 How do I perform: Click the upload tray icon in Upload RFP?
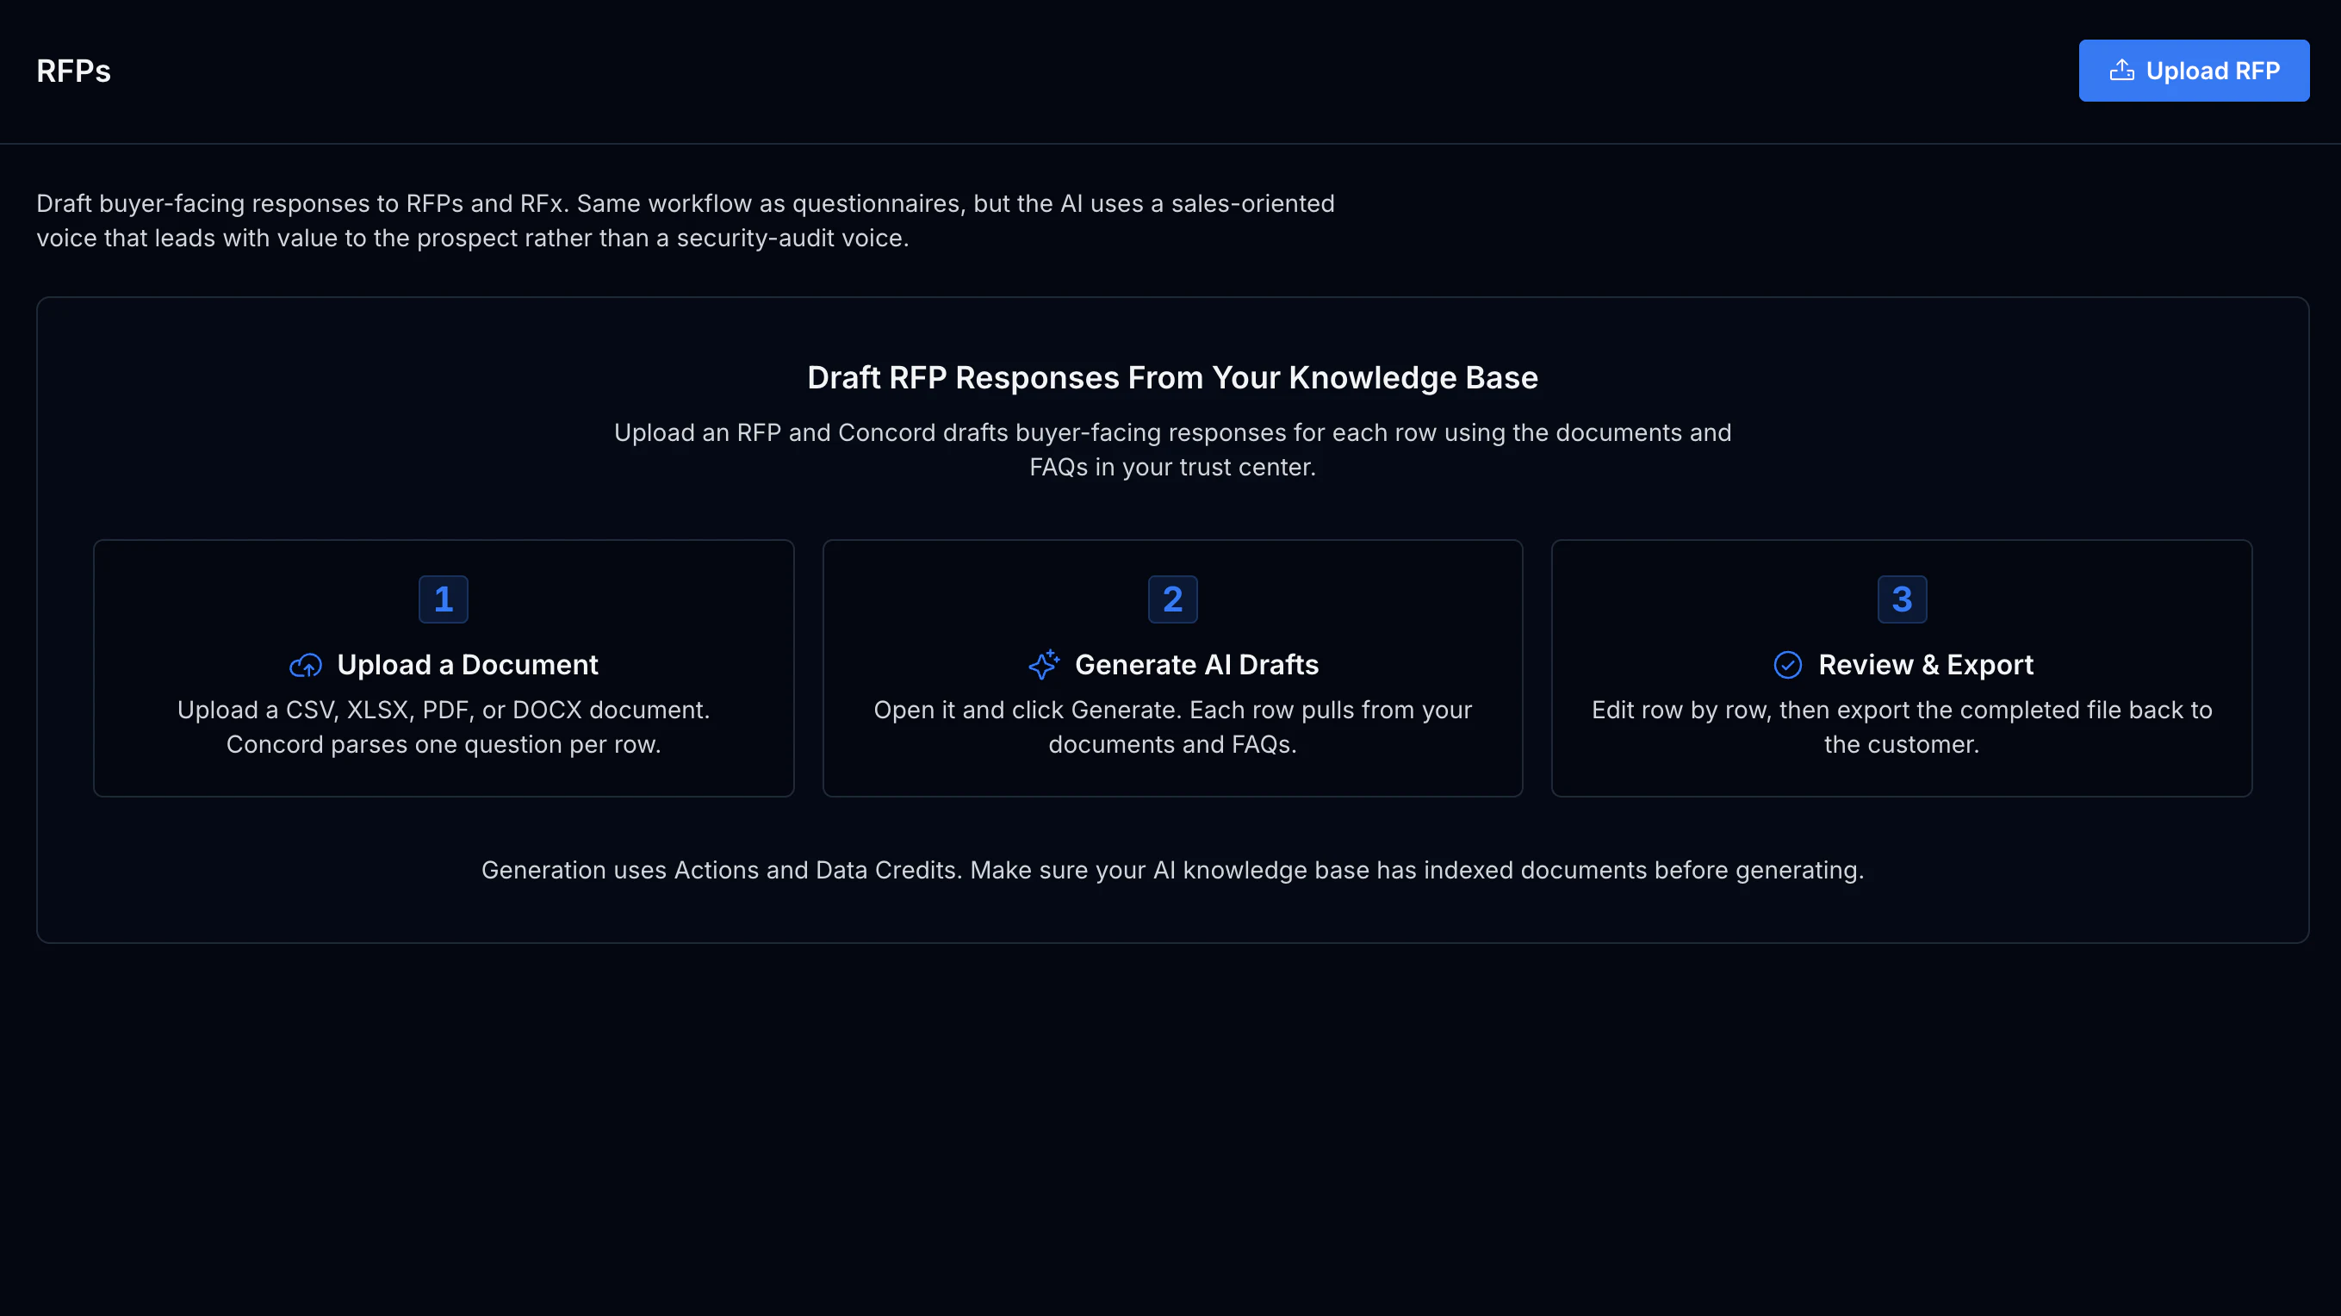tap(2121, 71)
